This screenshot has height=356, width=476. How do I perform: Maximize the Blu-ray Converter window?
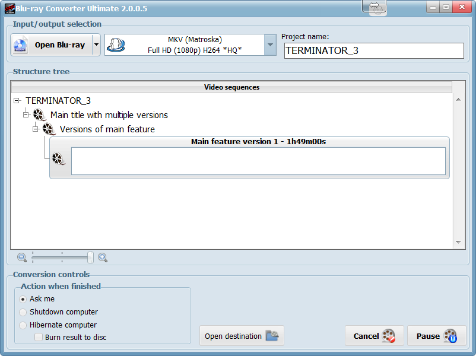point(446,7)
